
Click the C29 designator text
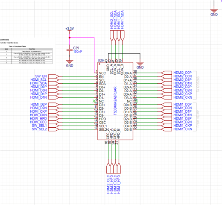76,48
